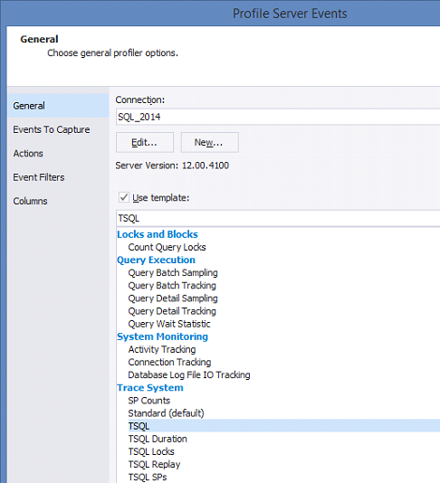
Task: Click Server Version 12.00.4100 text
Action: 172,166
